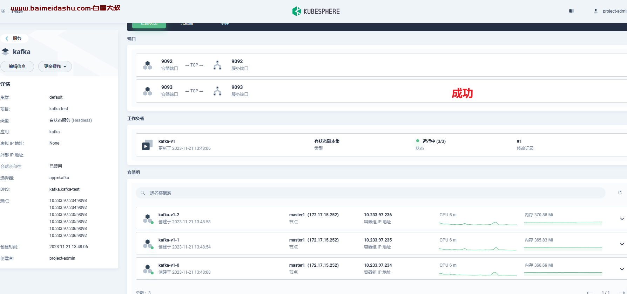Click 内存 370.86 Mi label

[539, 215]
